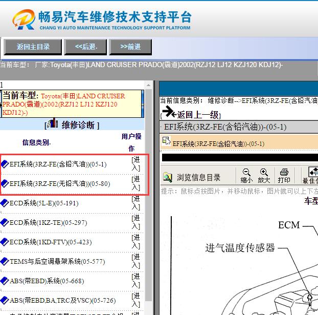Open EFI系统(3RZ-FE(无铅汽油))(05-80) in the list
The height and width of the screenshot is (315, 318).
point(60,183)
